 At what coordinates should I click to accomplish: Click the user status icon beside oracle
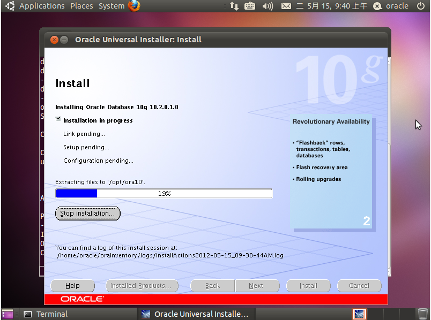click(377, 6)
